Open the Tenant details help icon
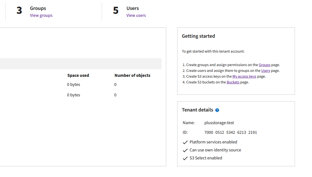The height and width of the screenshot is (177, 312). coord(217,110)
